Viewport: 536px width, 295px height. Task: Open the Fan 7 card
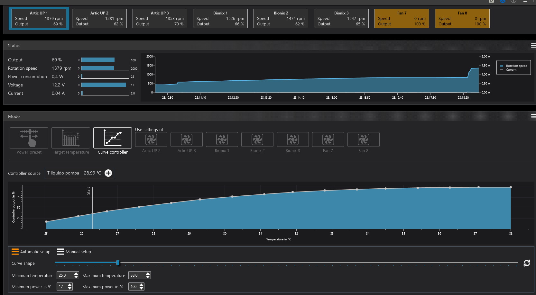tap(402, 19)
